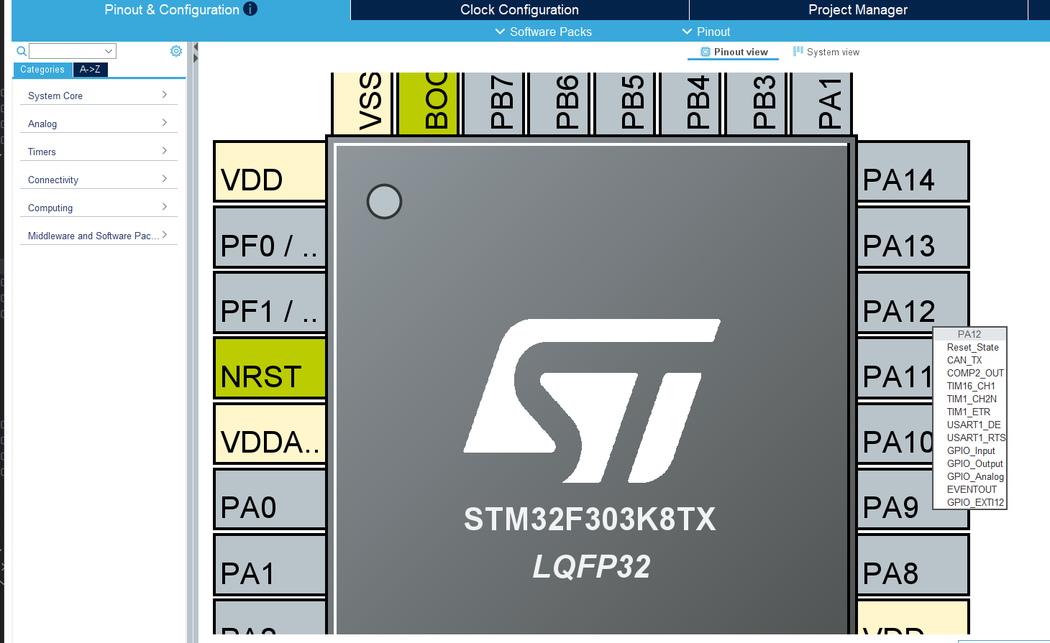Open the Project Manager tab
This screenshot has height=643, width=1050.
click(857, 10)
